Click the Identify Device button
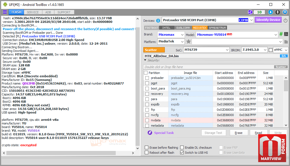The image size is (290, 166). click(268, 20)
